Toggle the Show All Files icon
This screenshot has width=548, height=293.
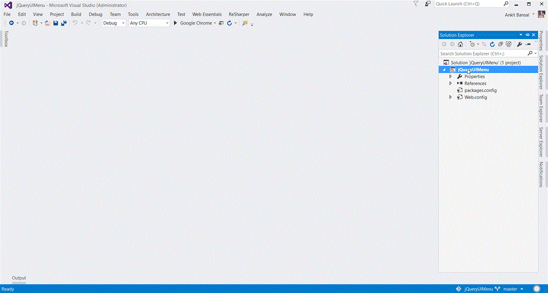coord(508,44)
